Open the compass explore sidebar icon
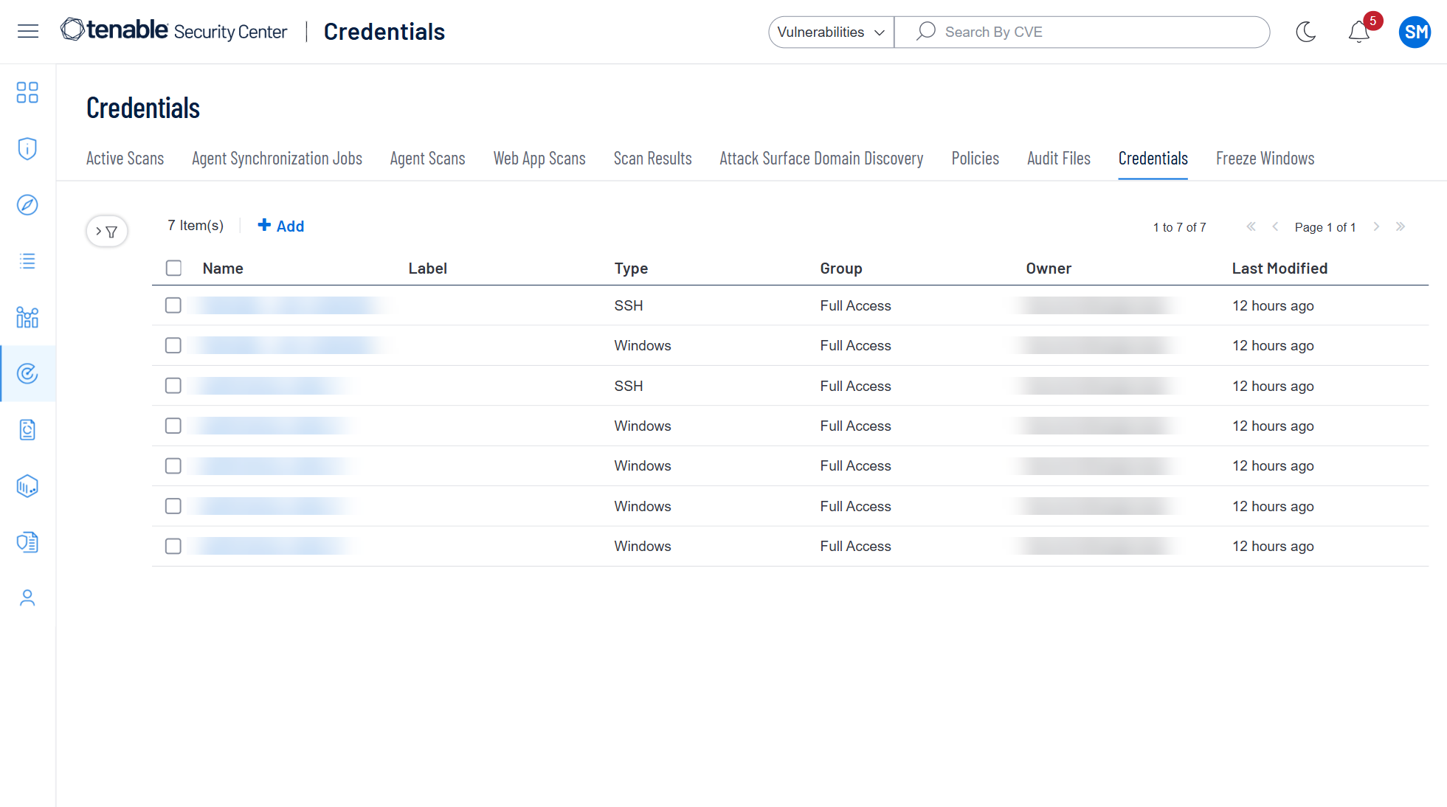The image size is (1447, 807). click(27, 204)
